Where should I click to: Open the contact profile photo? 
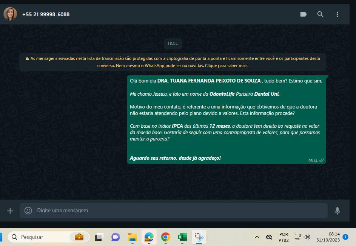10,14
